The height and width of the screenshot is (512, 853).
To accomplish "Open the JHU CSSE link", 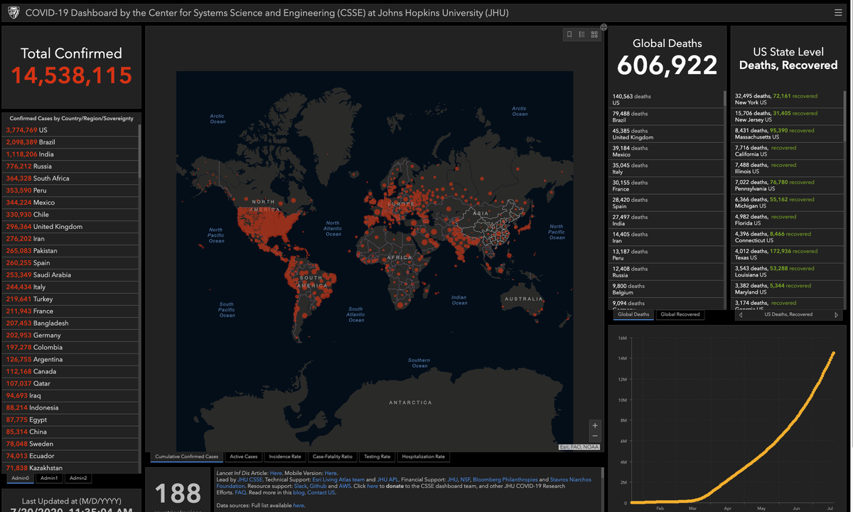I will coord(250,480).
